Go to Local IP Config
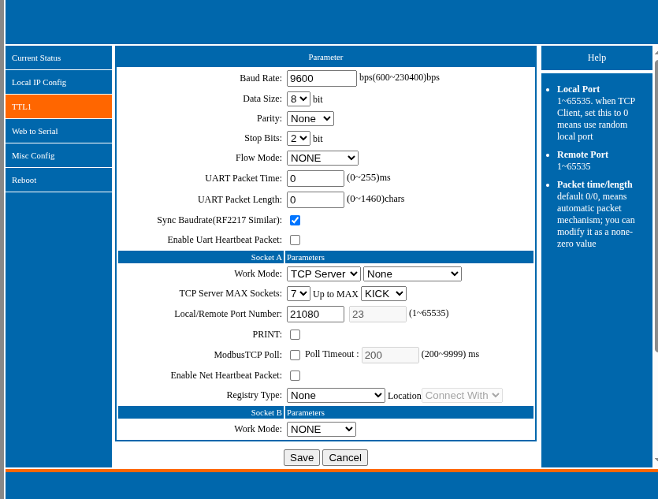This screenshot has height=499, width=658. pyautogui.click(x=39, y=82)
